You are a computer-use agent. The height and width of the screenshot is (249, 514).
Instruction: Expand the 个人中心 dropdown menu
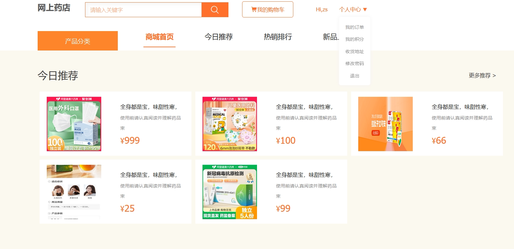353,10
